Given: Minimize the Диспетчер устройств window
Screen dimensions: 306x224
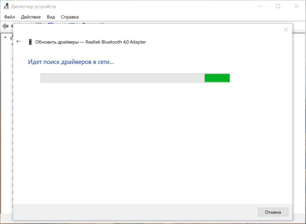Looking at the screenshot, I should click(260, 6).
